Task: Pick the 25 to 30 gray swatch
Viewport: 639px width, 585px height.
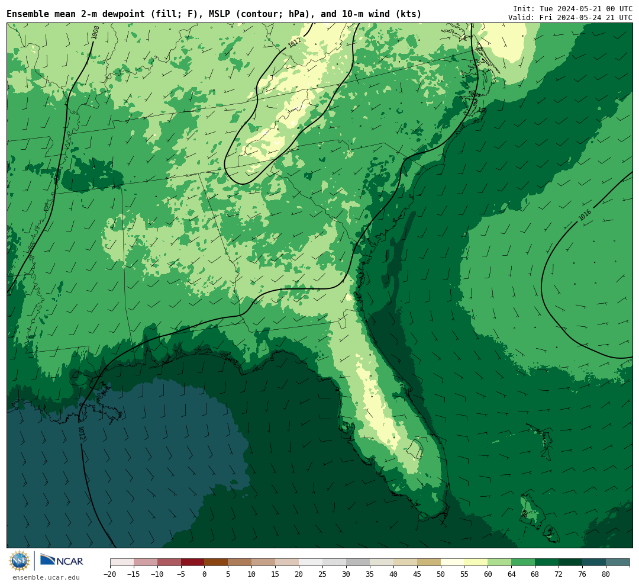Action: 334,562
